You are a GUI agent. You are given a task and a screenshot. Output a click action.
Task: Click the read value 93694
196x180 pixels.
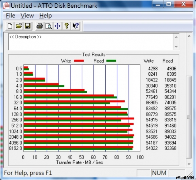point(170,143)
